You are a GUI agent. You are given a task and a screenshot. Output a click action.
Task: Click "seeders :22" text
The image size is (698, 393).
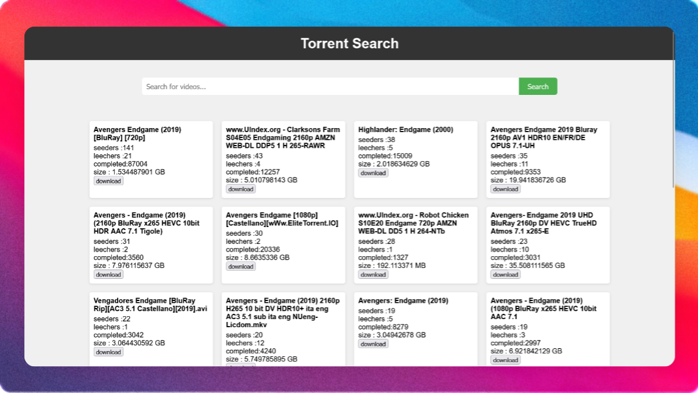coord(112,319)
